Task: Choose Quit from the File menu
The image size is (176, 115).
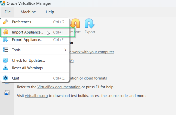Action: [x=35, y=78]
